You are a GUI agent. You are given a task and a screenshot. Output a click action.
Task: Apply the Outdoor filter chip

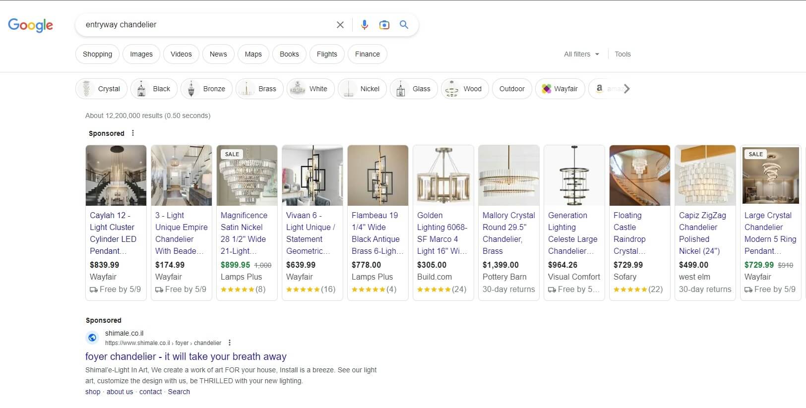pos(512,89)
